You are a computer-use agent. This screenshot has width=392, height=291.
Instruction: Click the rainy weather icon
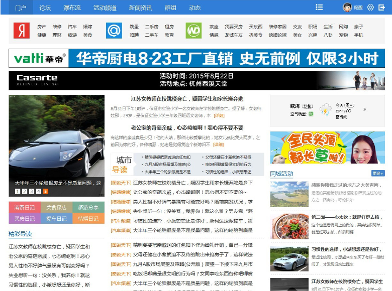coord(326,109)
